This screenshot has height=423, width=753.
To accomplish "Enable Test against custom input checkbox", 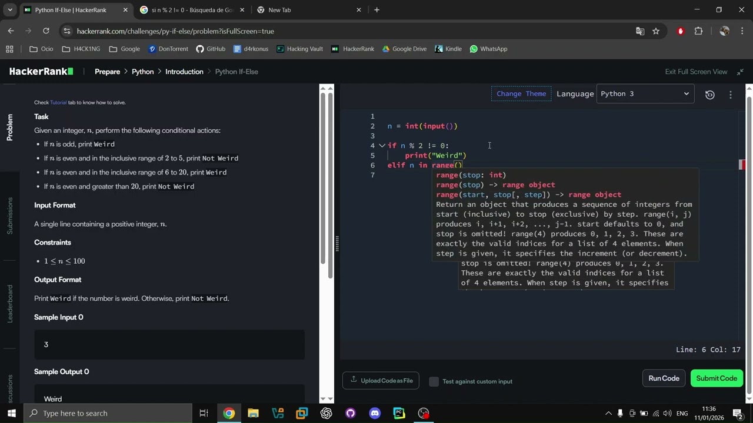I will click(434, 381).
